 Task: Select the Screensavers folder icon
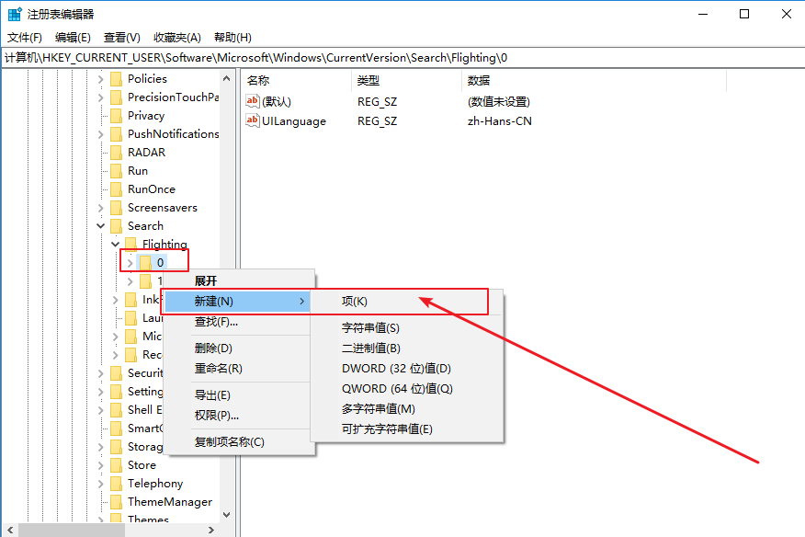click(116, 208)
